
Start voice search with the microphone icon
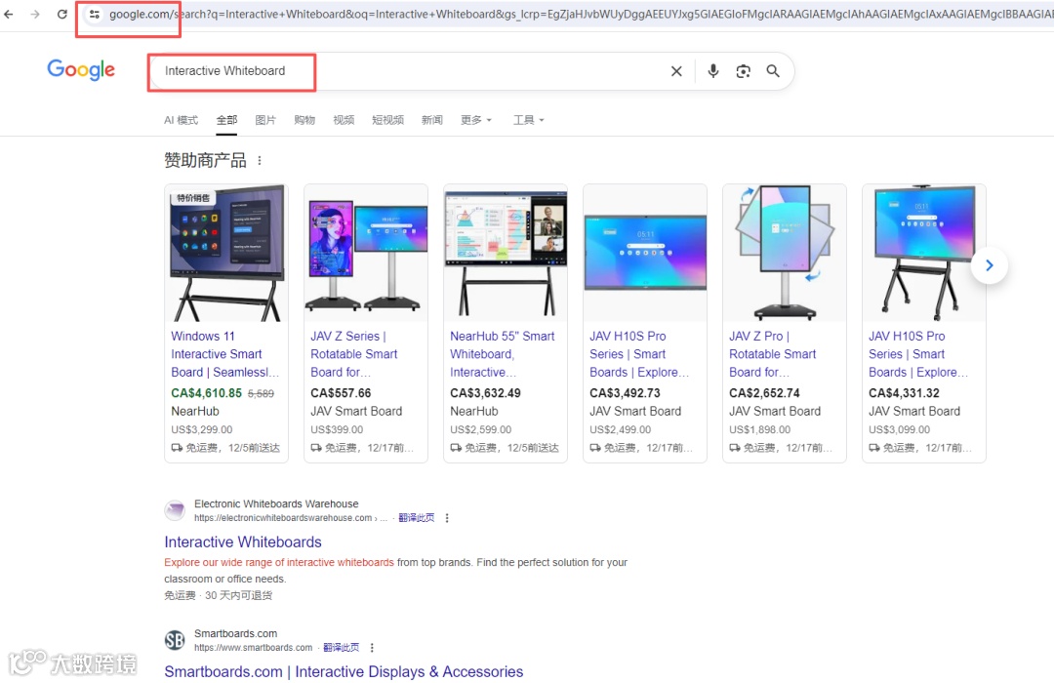coord(713,70)
